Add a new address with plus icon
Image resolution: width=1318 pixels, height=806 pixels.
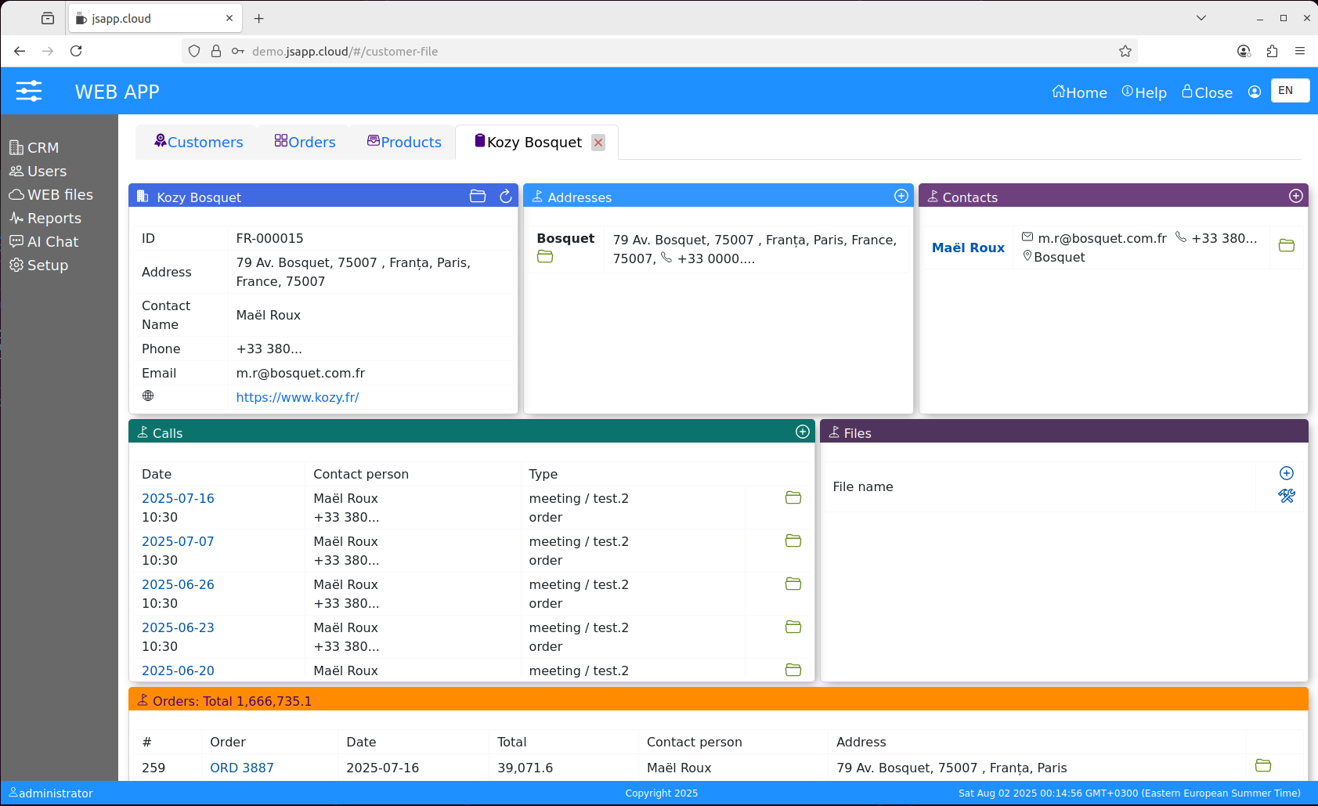901,197
